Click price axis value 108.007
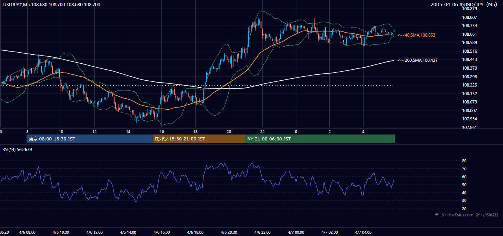 pyautogui.click(x=469, y=111)
